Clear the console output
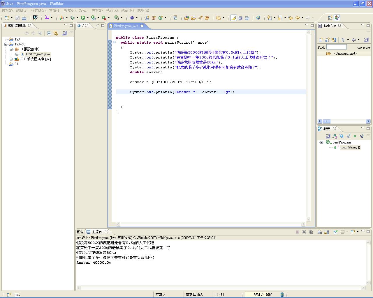Image resolution: width=373 pixels, height=298 pixels. tap(320, 232)
